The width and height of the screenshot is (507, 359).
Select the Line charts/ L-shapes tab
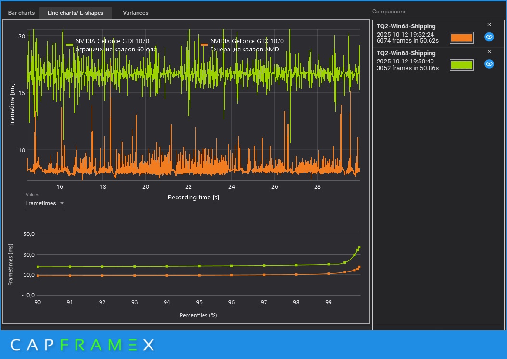76,13
